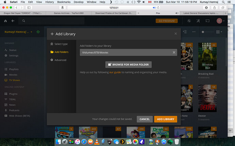
Task: Click the CANCEL button
Action: pyautogui.click(x=145, y=119)
